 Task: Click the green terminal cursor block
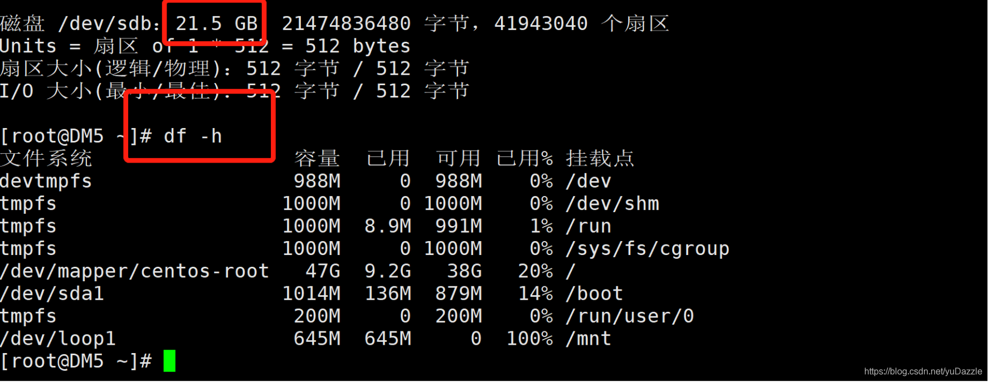coord(169,361)
